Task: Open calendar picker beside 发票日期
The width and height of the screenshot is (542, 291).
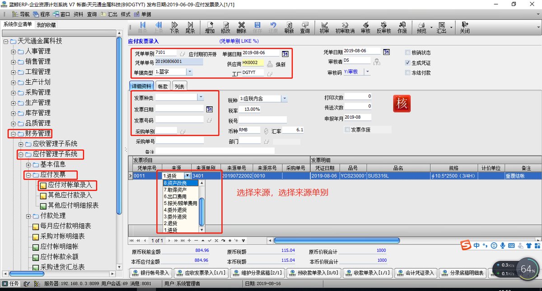Action: tap(210, 109)
